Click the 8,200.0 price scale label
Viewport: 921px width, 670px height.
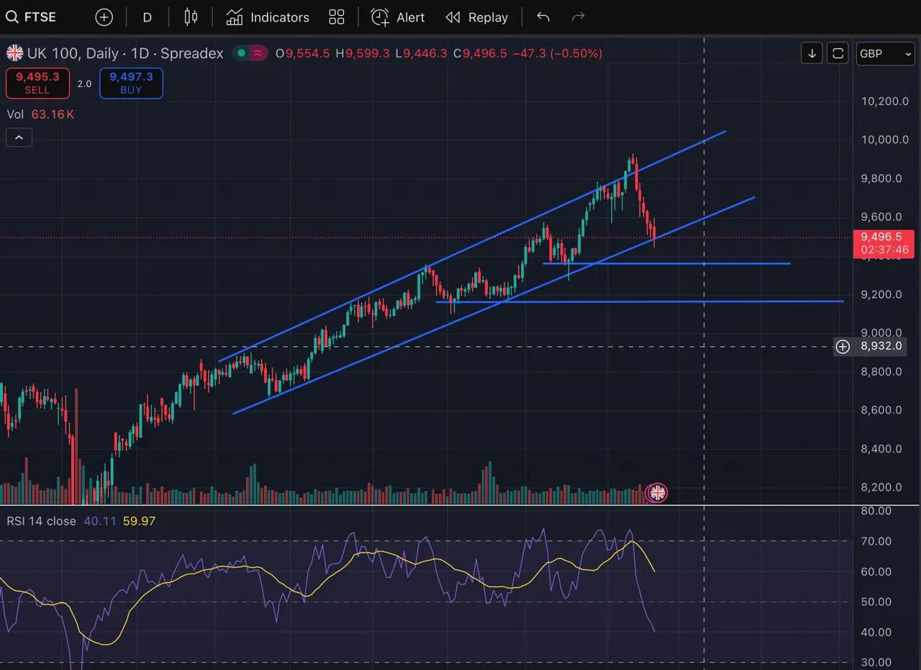pyautogui.click(x=882, y=487)
